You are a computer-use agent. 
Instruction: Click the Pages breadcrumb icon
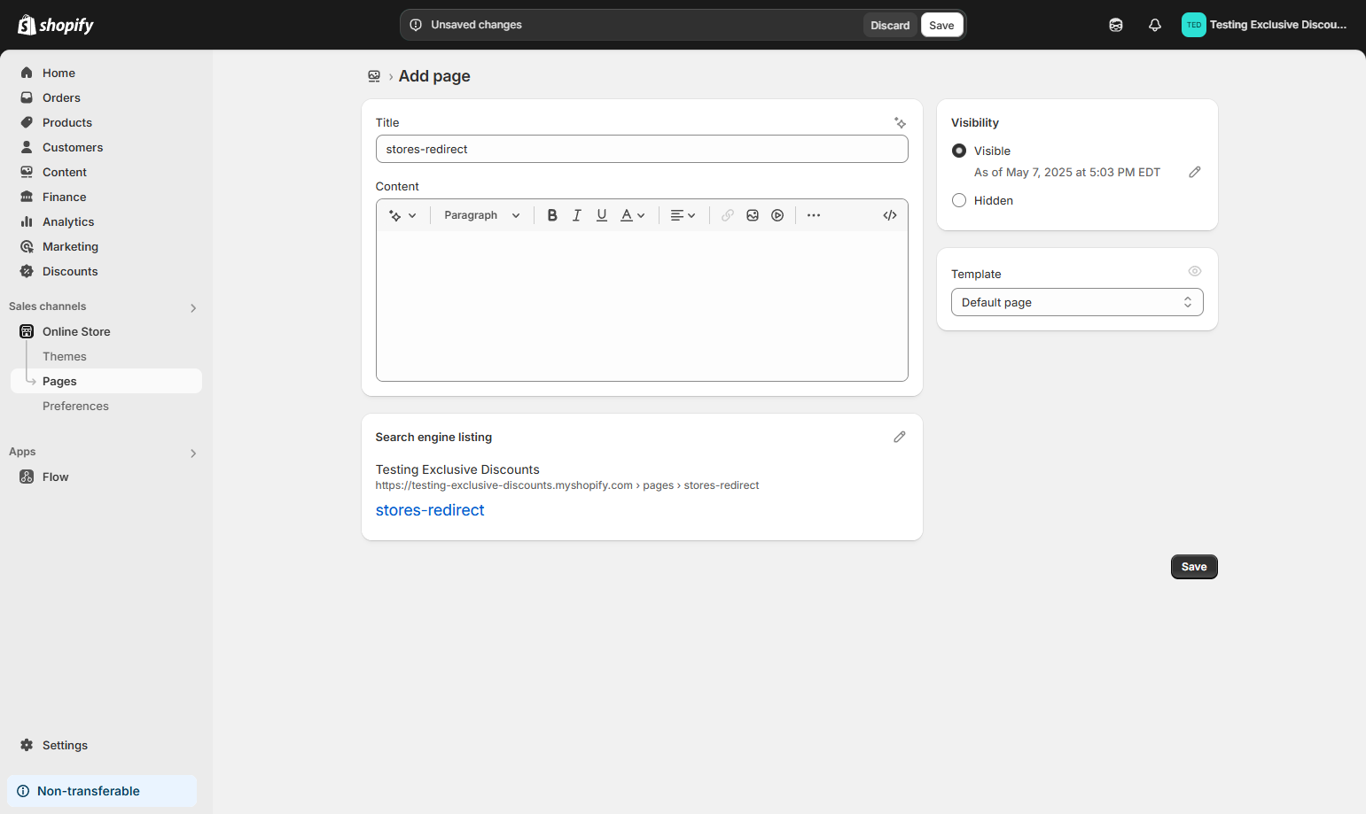[374, 76]
